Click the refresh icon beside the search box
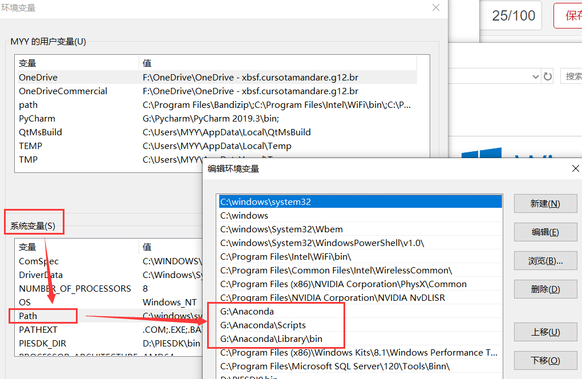Image resolution: width=582 pixels, height=379 pixels. tap(547, 76)
